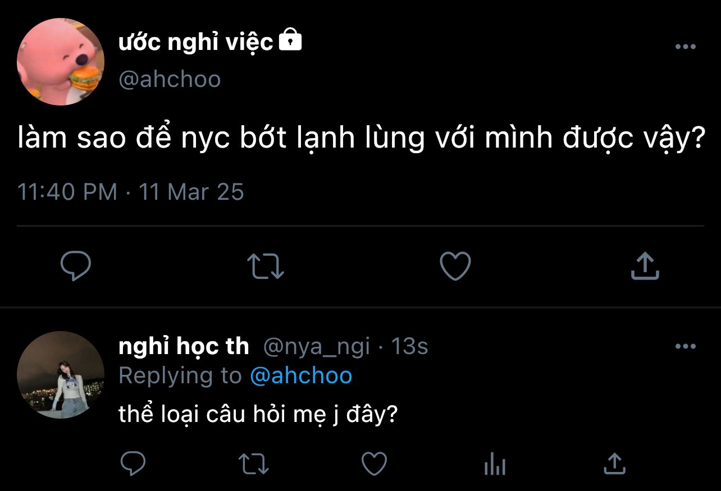
Task: Open the "nghỉ học th" display name
Action: 184,346
